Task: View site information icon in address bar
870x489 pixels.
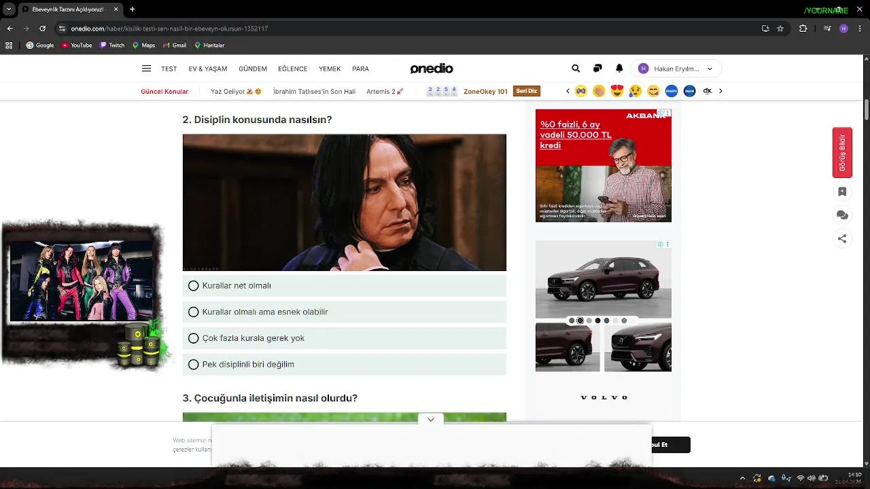Action: click(62, 29)
